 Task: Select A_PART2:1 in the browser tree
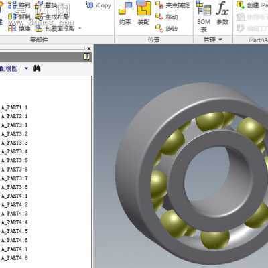click(14, 116)
